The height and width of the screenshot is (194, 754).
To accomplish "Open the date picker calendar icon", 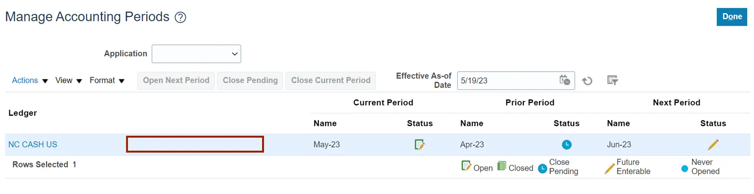I will 564,80.
